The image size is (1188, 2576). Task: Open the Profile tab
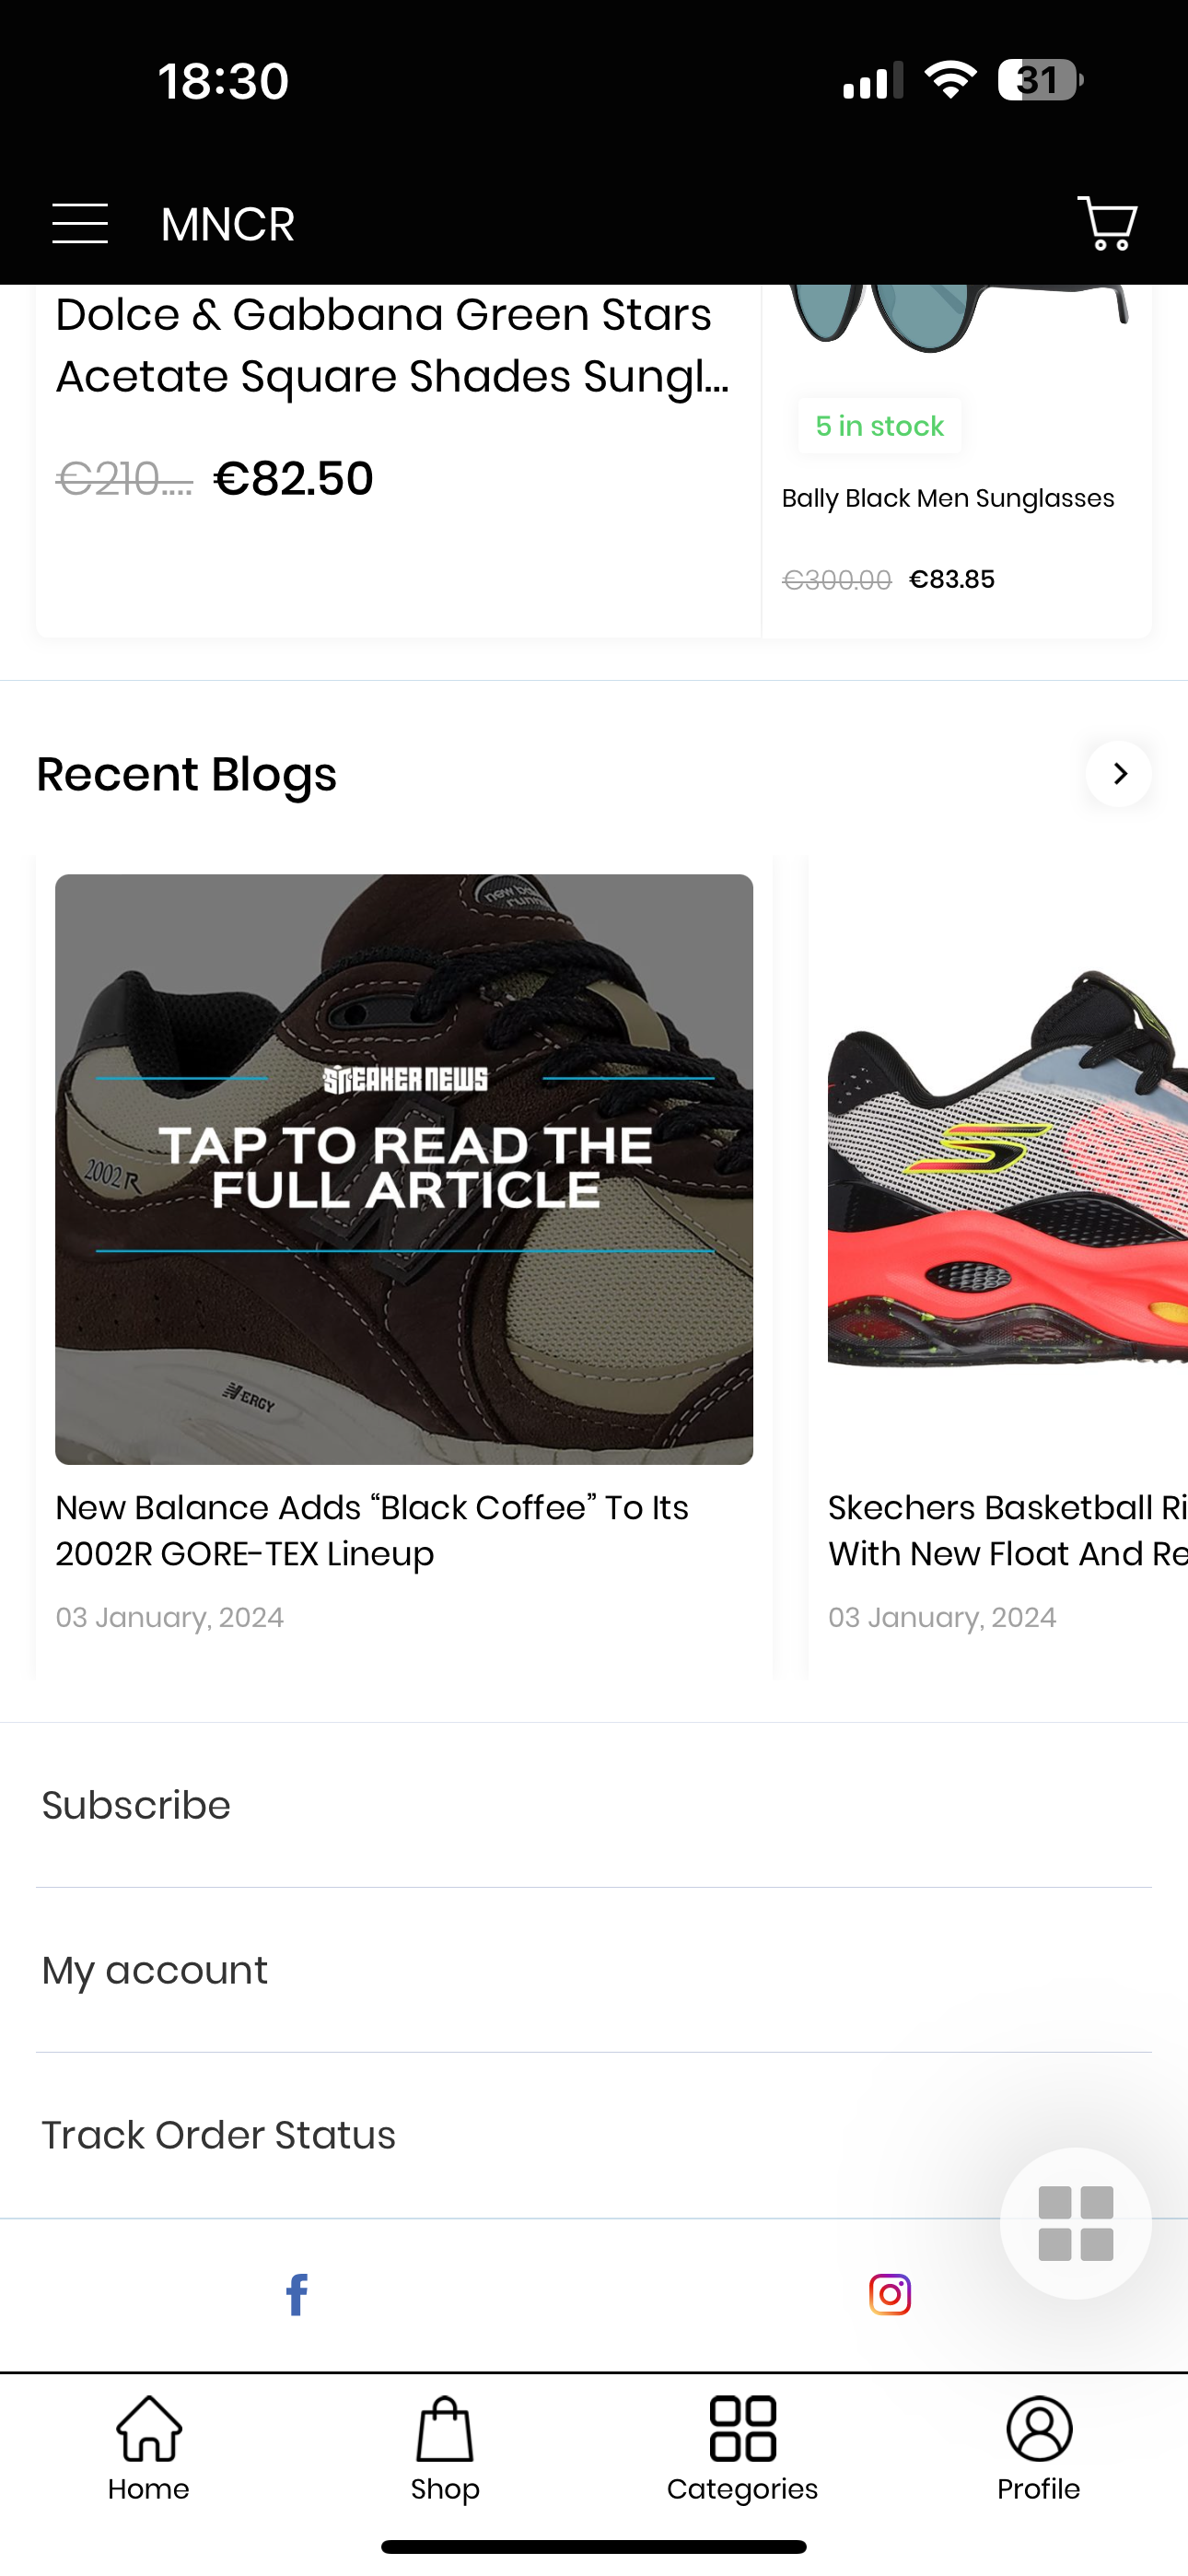point(1039,2448)
